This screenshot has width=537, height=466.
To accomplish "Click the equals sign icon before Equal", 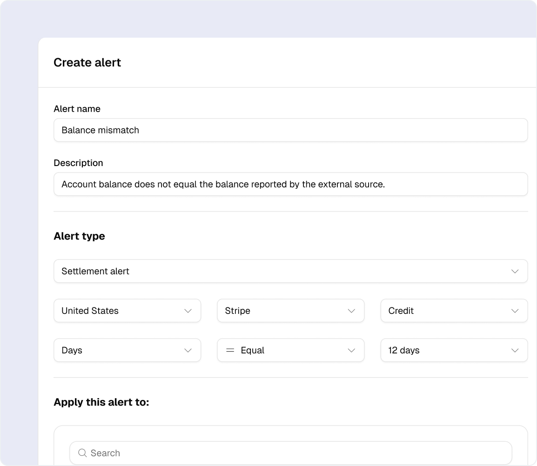I will coord(230,350).
